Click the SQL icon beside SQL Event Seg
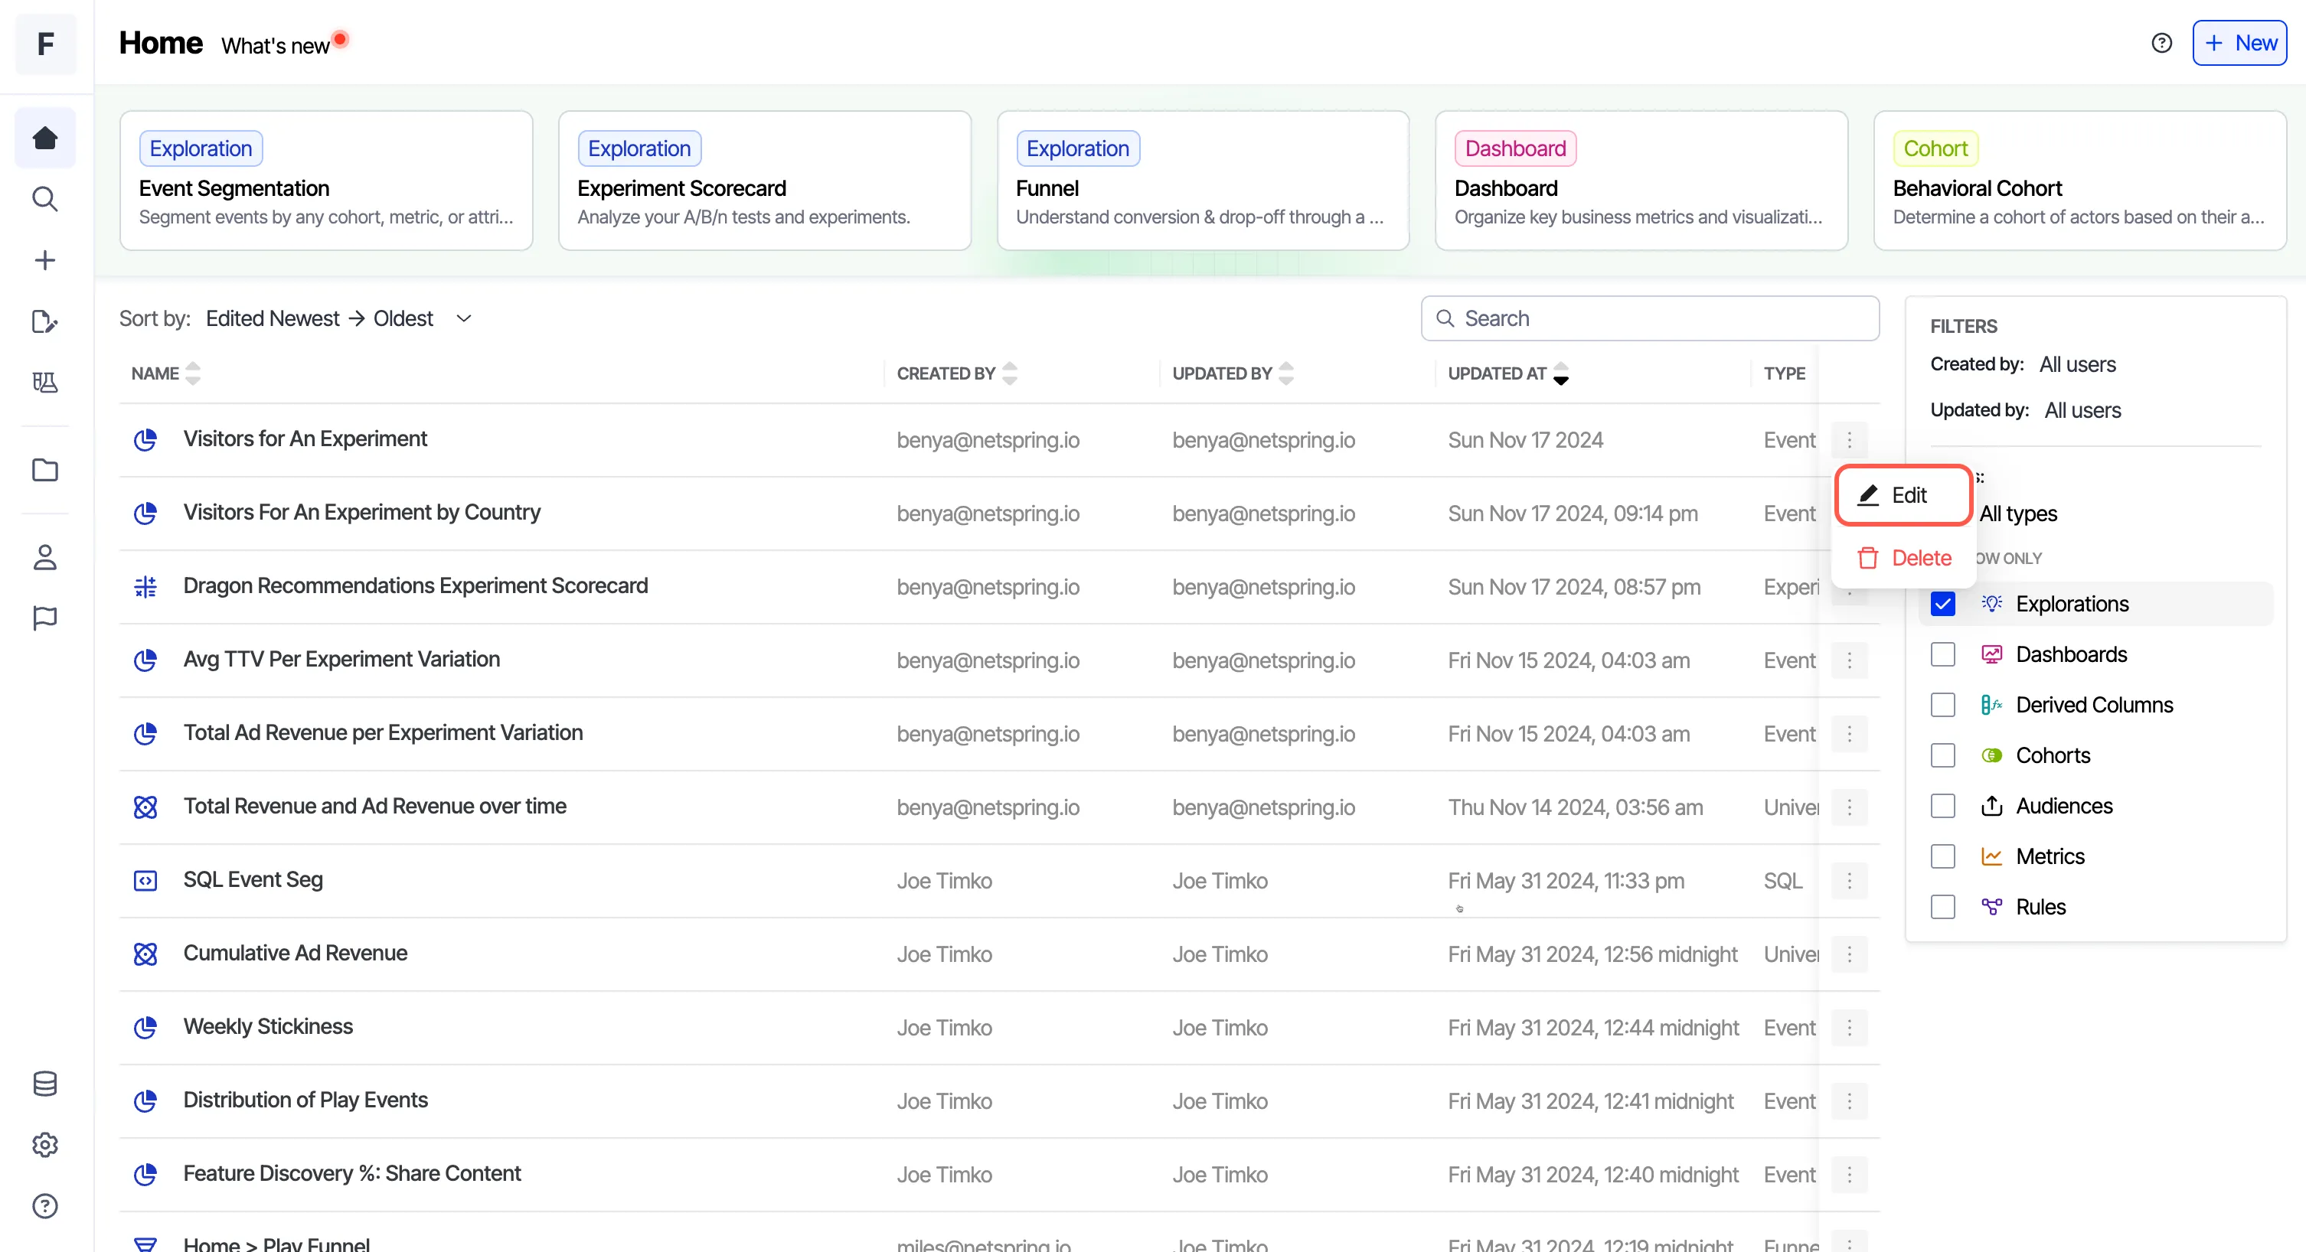The width and height of the screenshot is (2306, 1252). coord(145,881)
